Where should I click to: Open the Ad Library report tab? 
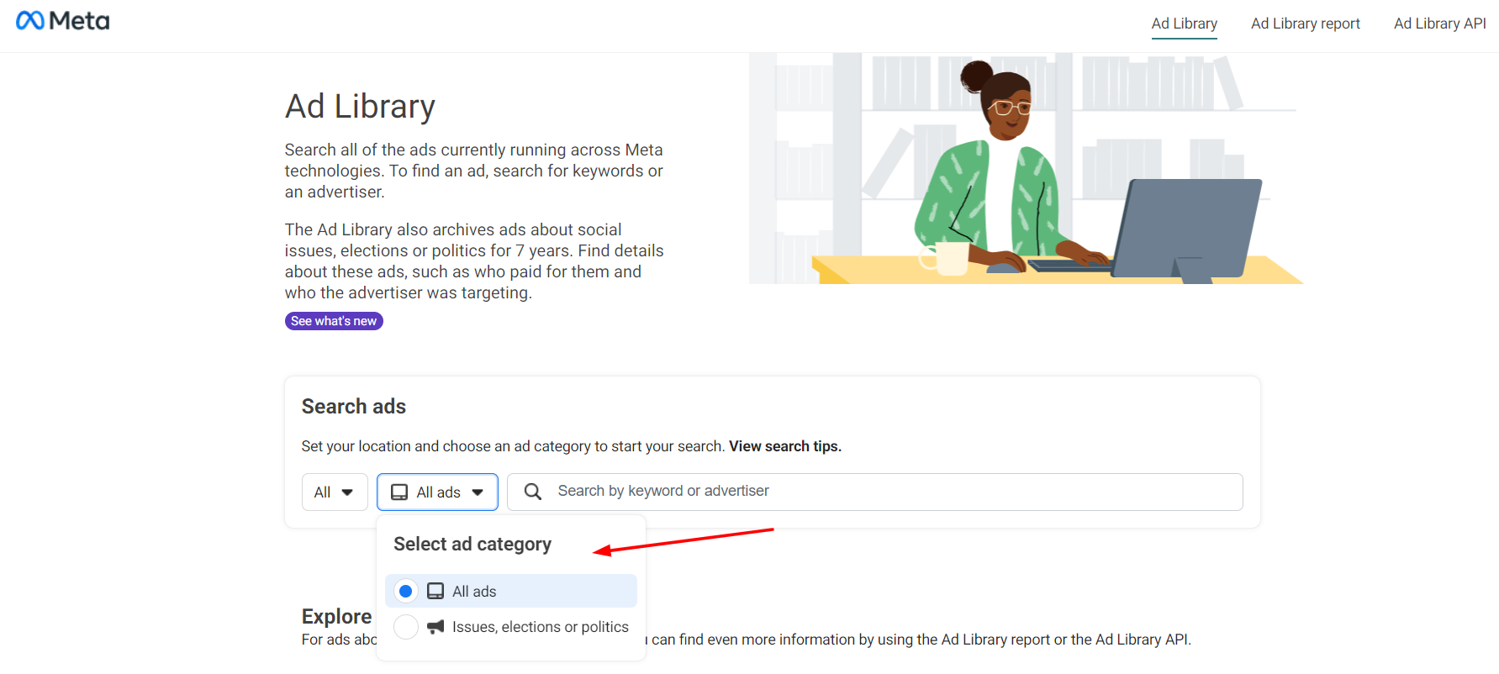pos(1306,24)
